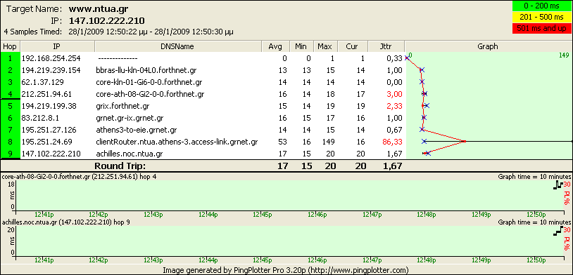Click IP 62.1.37.129
The height and width of the screenshot is (275, 573).
tap(42, 82)
